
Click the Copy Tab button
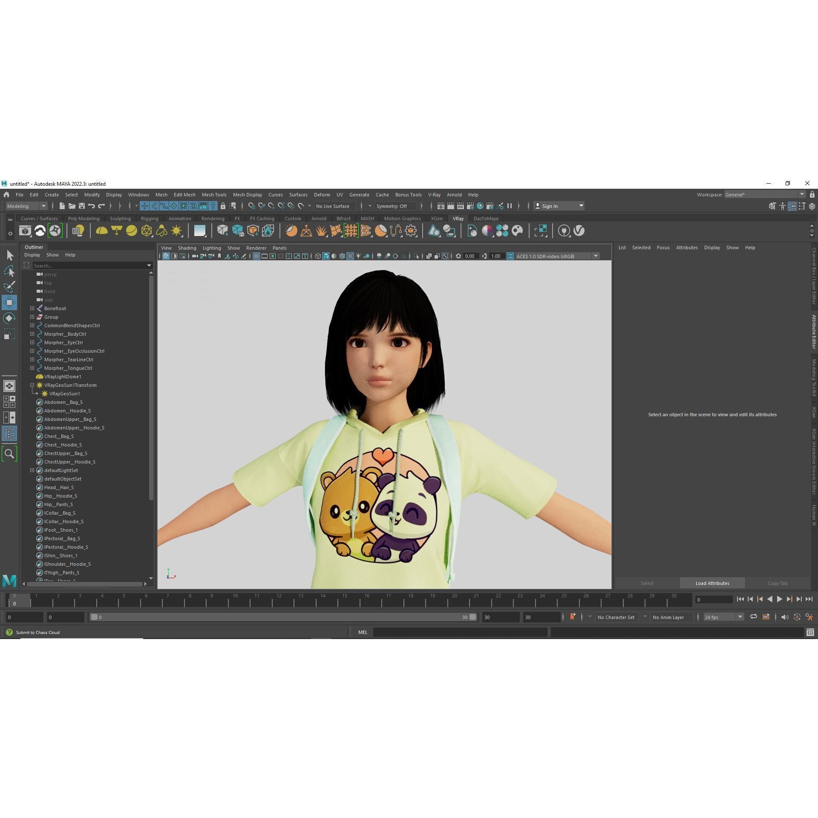click(x=778, y=583)
